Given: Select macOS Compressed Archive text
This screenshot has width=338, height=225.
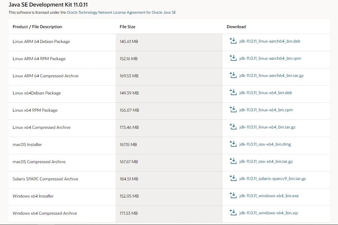Looking at the screenshot, I should [39, 162].
